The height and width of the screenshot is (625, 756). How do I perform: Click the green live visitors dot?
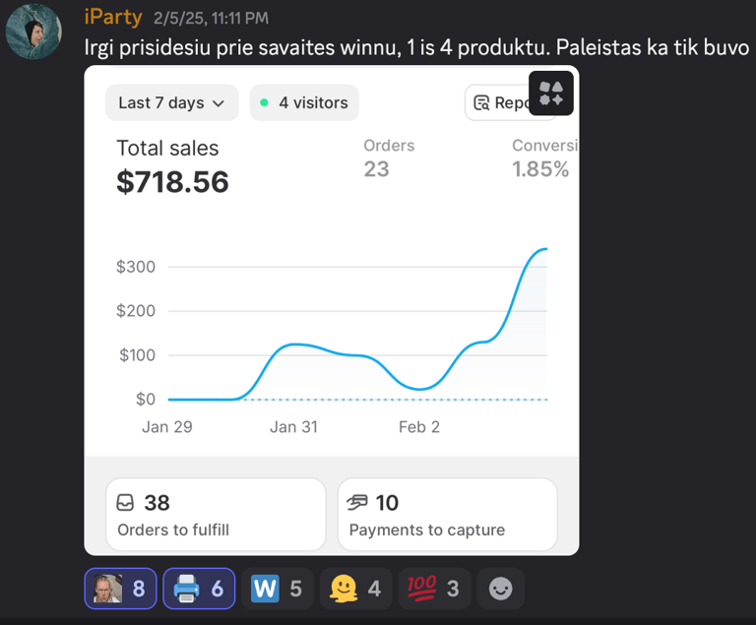click(265, 102)
